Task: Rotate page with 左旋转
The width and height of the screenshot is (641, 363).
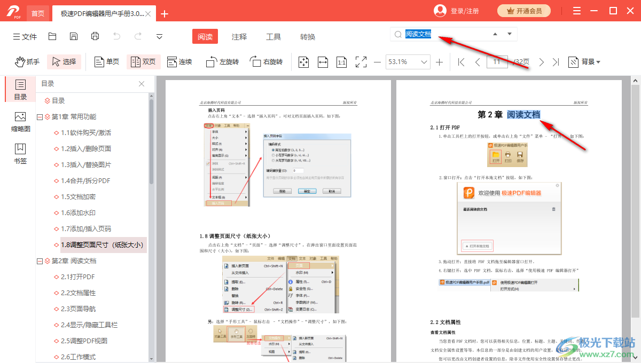Action: pos(222,62)
